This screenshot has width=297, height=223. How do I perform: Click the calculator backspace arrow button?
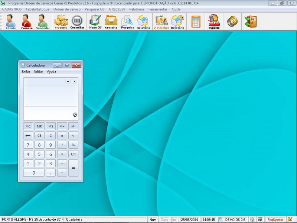coord(28,136)
